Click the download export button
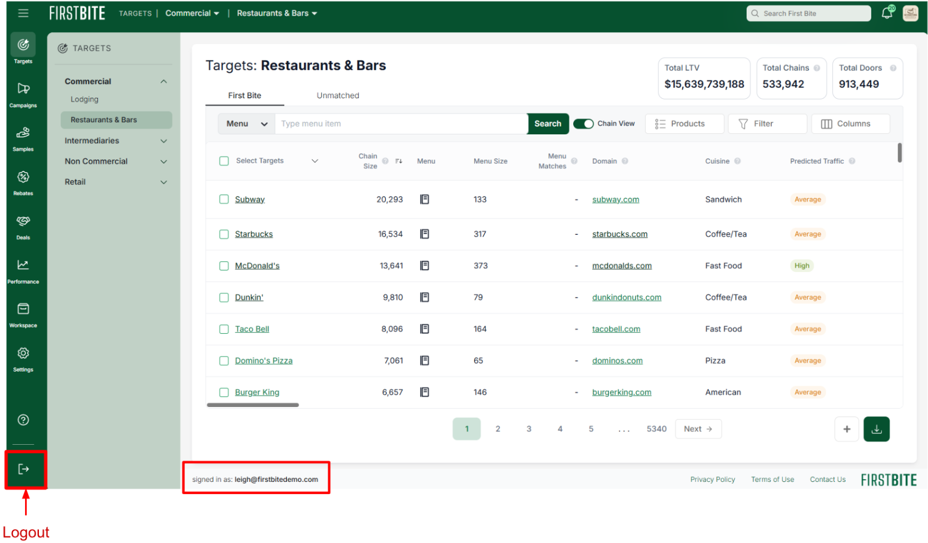Image resolution: width=928 pixels, height=543 pixels. point(876,429)
